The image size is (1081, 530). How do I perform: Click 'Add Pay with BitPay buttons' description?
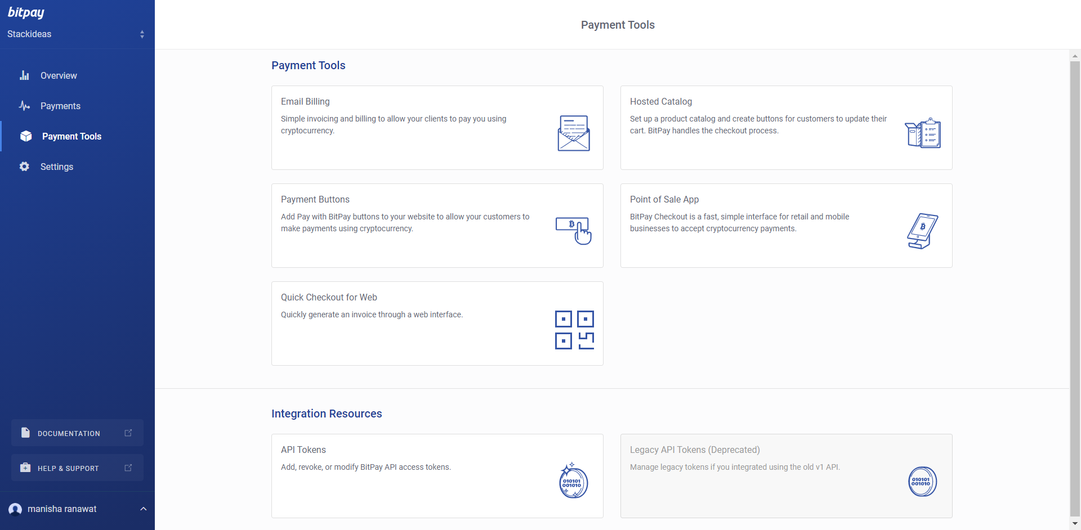(x=405, y=223)
